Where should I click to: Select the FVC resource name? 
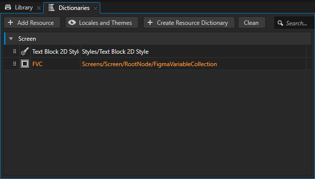point(37,64)
